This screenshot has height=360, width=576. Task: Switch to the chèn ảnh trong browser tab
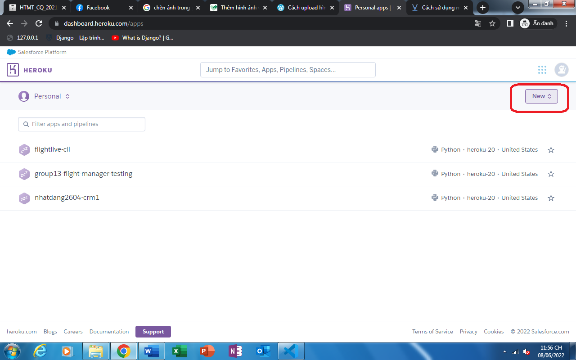(x=171, y=8)
